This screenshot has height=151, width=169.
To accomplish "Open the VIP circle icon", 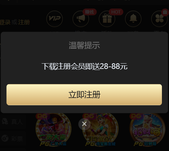I will point(55,19).
